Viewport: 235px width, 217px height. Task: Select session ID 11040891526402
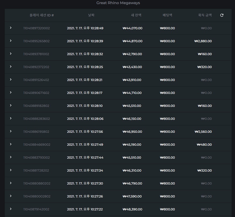[x=36, y=80]
